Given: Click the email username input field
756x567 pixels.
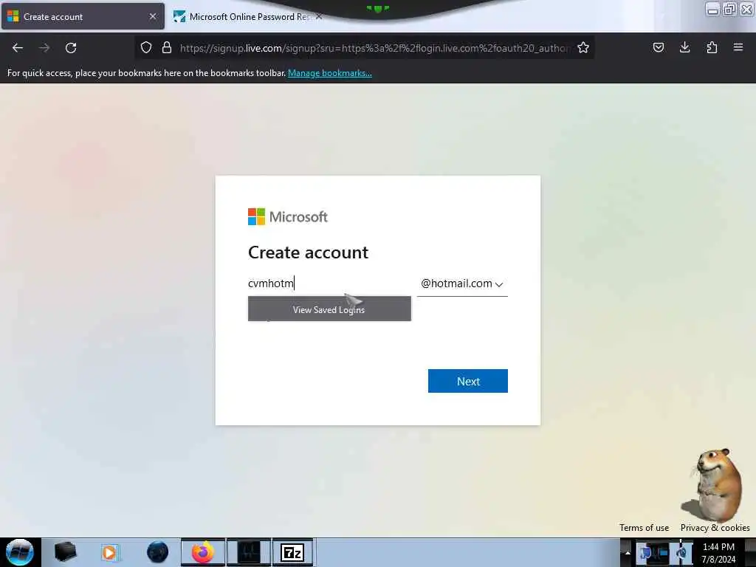Looking at the screenshot, I should [329, 283].
